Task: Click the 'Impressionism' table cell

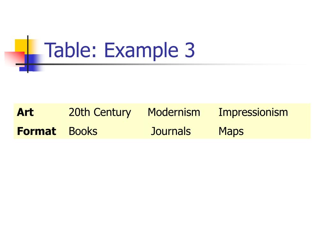Action: [x=253, y=113]
